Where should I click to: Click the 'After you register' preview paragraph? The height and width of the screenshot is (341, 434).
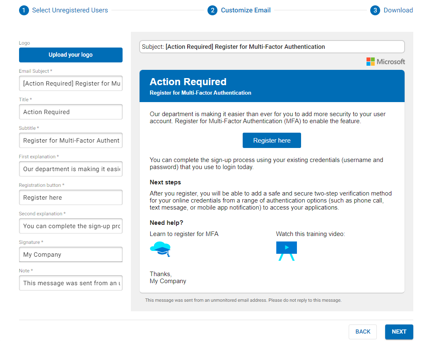pyautogui.click(x=271, y=200)
